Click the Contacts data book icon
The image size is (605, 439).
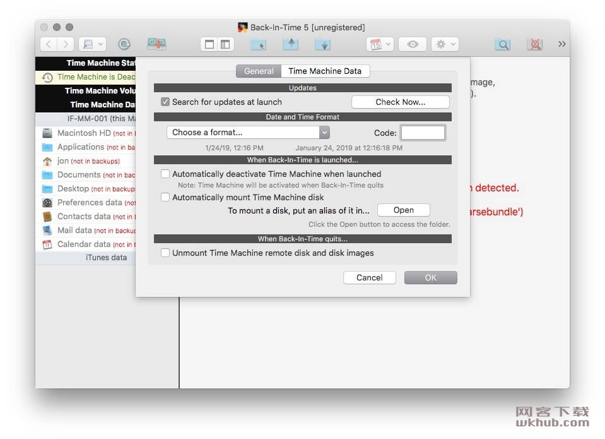[47, 217]
